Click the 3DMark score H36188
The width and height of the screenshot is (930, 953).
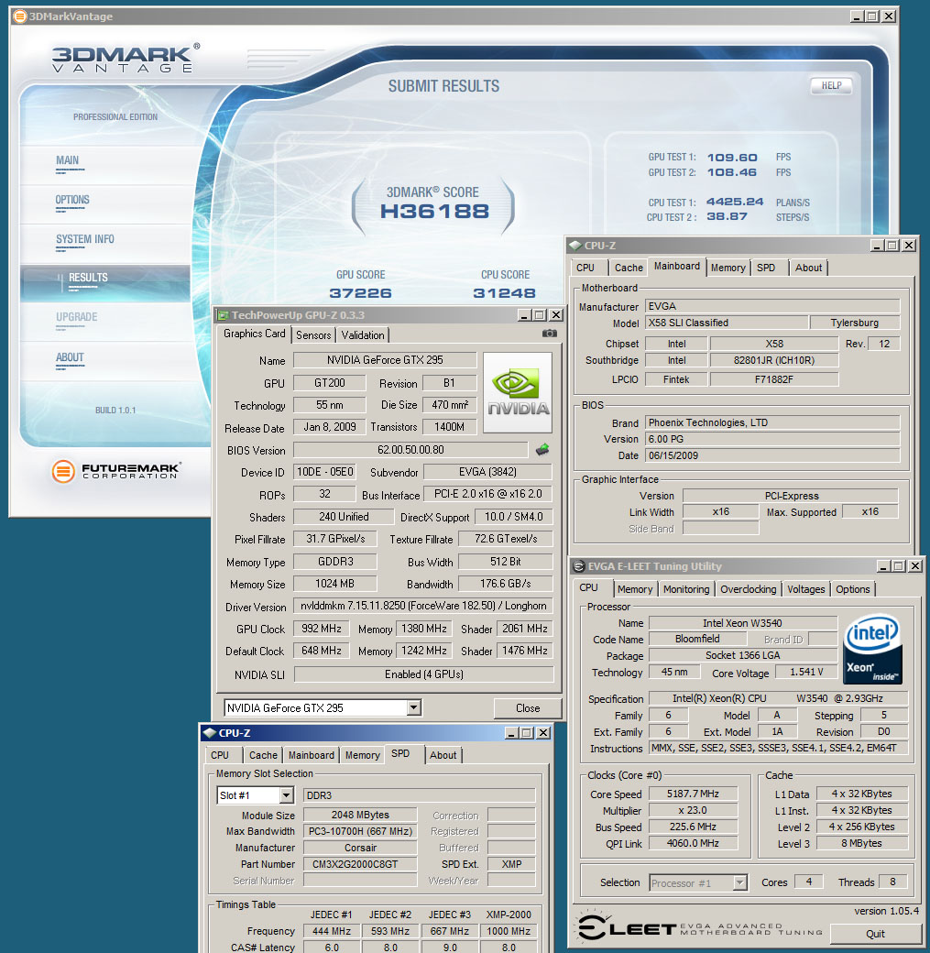[x=434, y=211]
